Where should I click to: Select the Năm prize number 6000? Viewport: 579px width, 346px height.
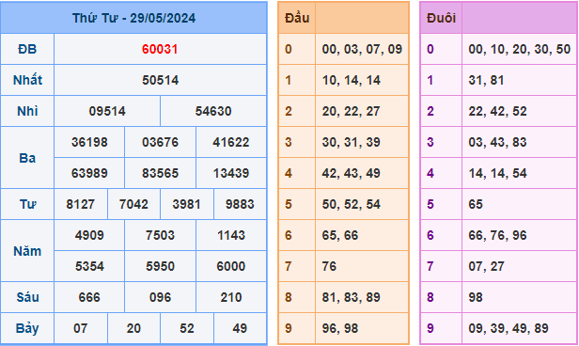(231, 266)
